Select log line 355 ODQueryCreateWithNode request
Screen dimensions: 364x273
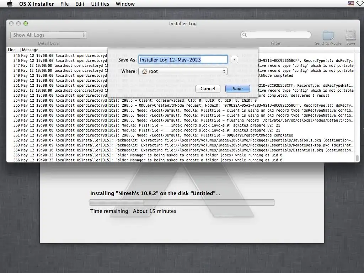[180, 105]
